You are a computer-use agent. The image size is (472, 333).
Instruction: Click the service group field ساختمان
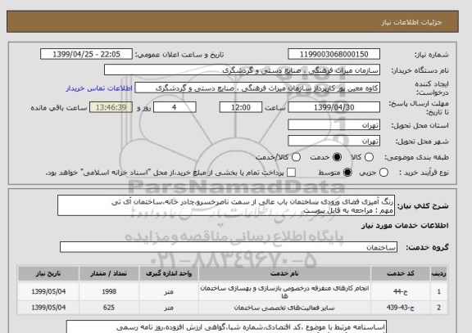click(229, 247)
